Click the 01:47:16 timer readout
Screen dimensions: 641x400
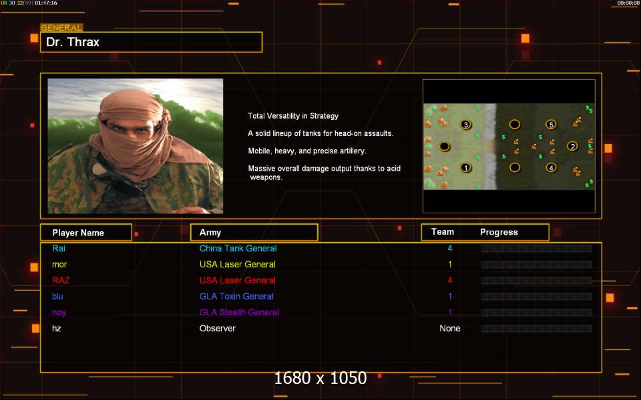(46, 3)
